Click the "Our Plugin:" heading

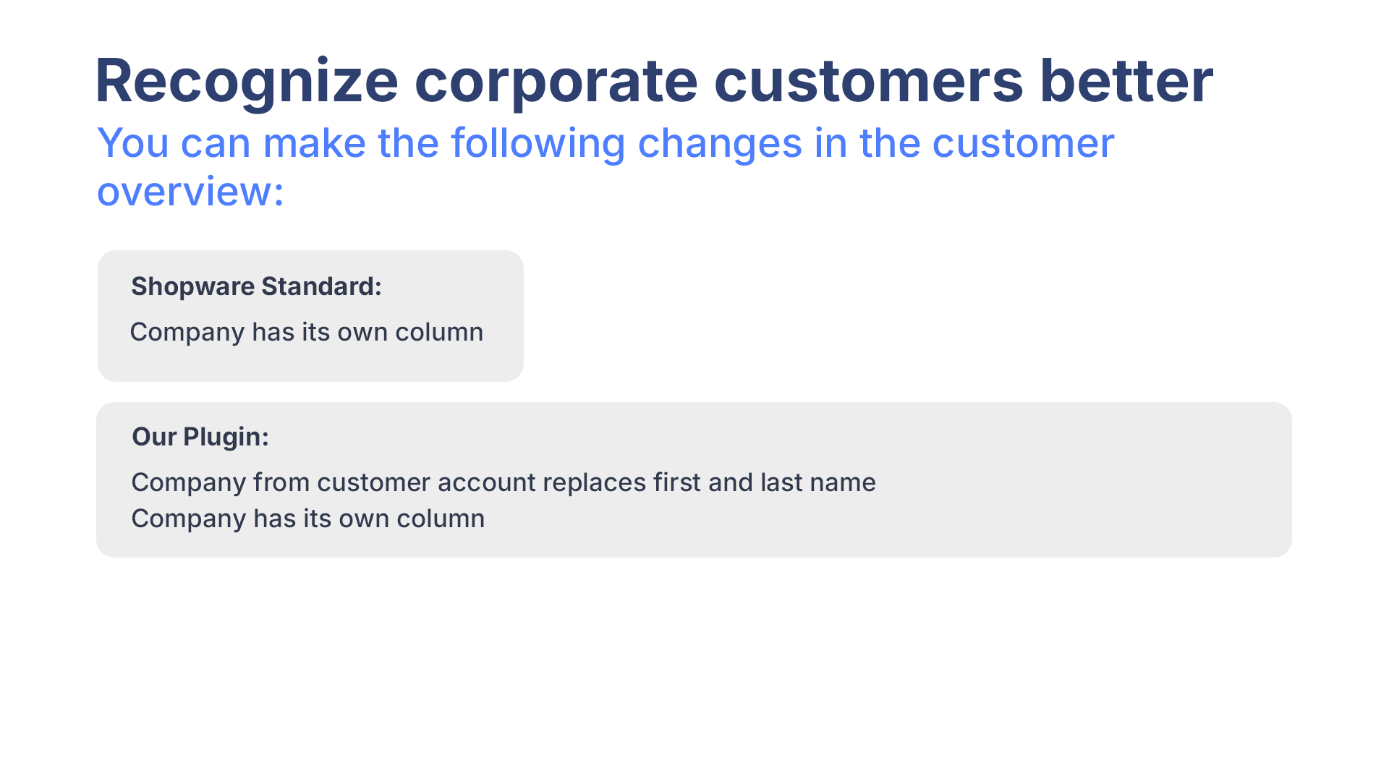click(x=200, y=437)
